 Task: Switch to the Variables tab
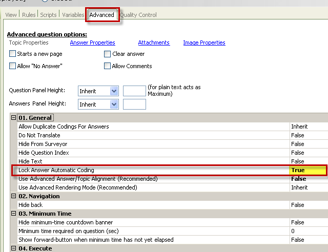[x=73, y=15]
